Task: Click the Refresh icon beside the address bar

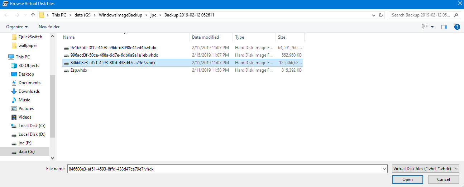Action: point(381,15)
